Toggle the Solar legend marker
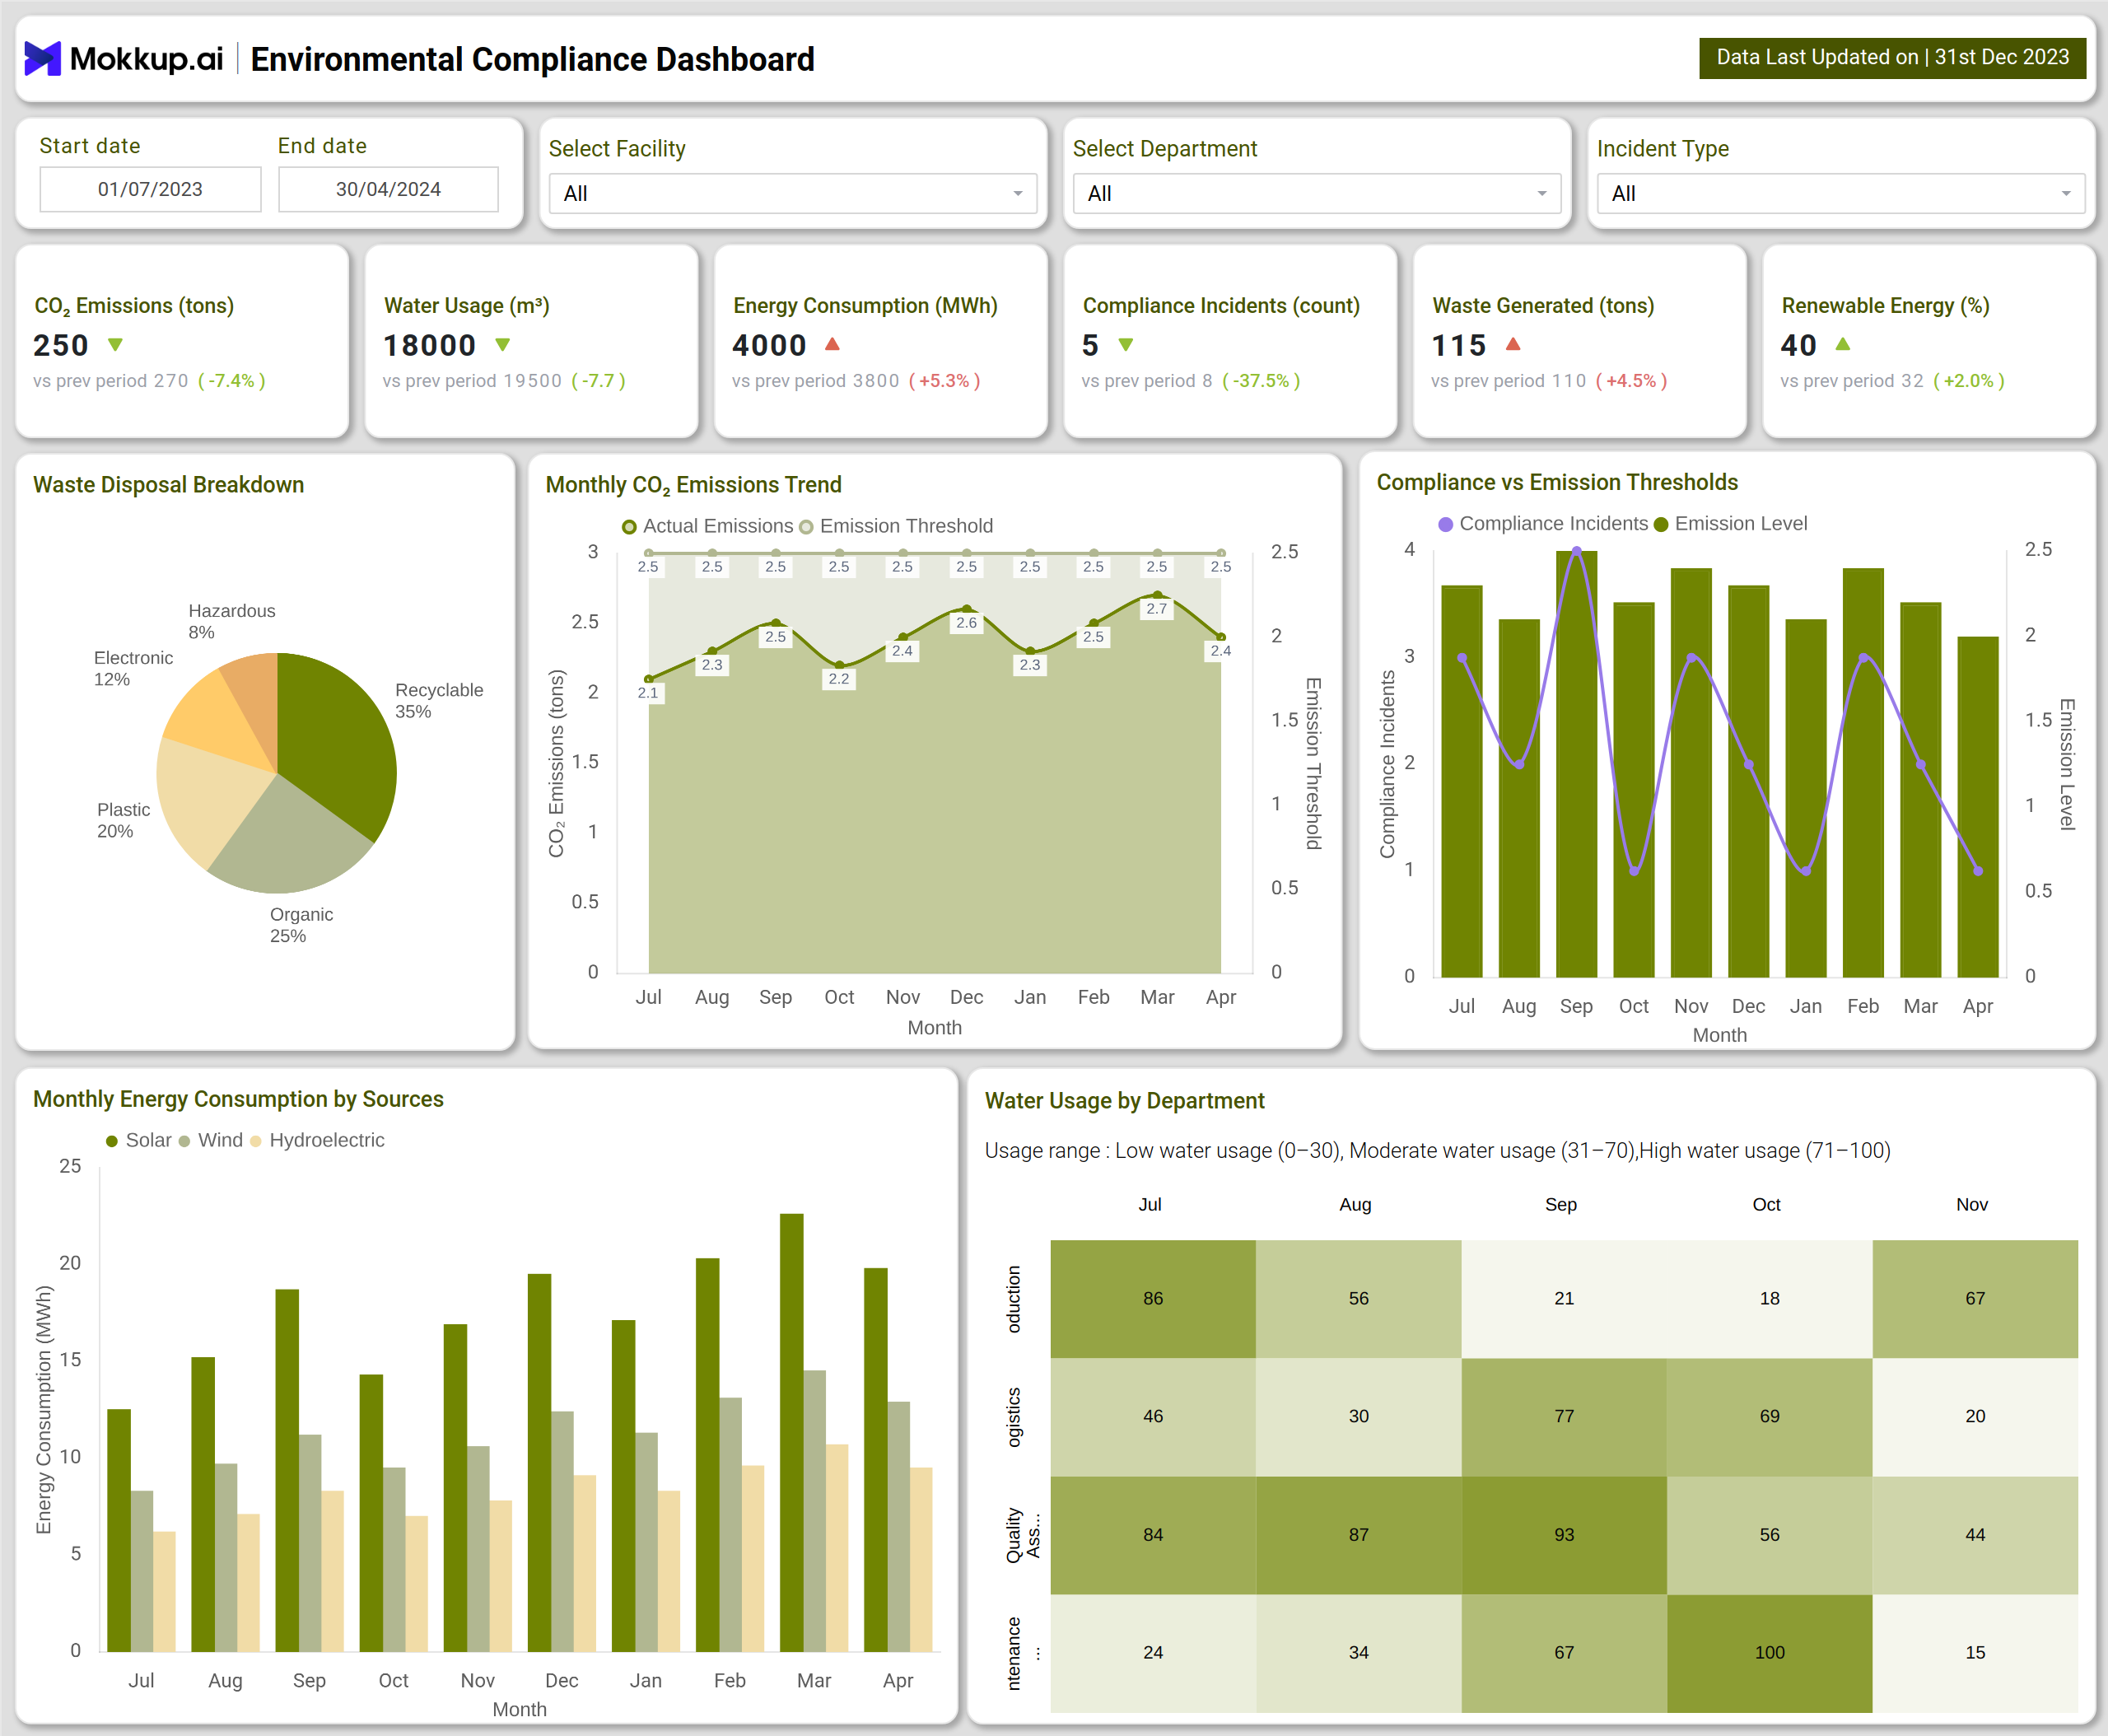Screen dimensions: 2108x1736 (x=112, y=1142)
